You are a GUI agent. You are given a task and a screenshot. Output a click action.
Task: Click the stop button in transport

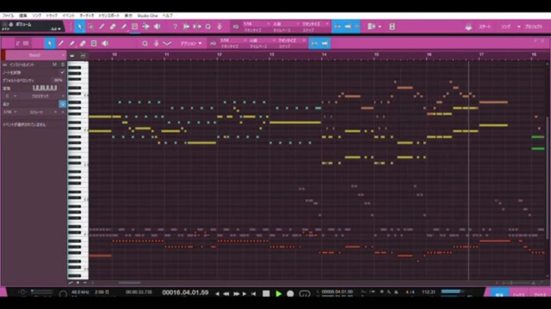point(266,294)
